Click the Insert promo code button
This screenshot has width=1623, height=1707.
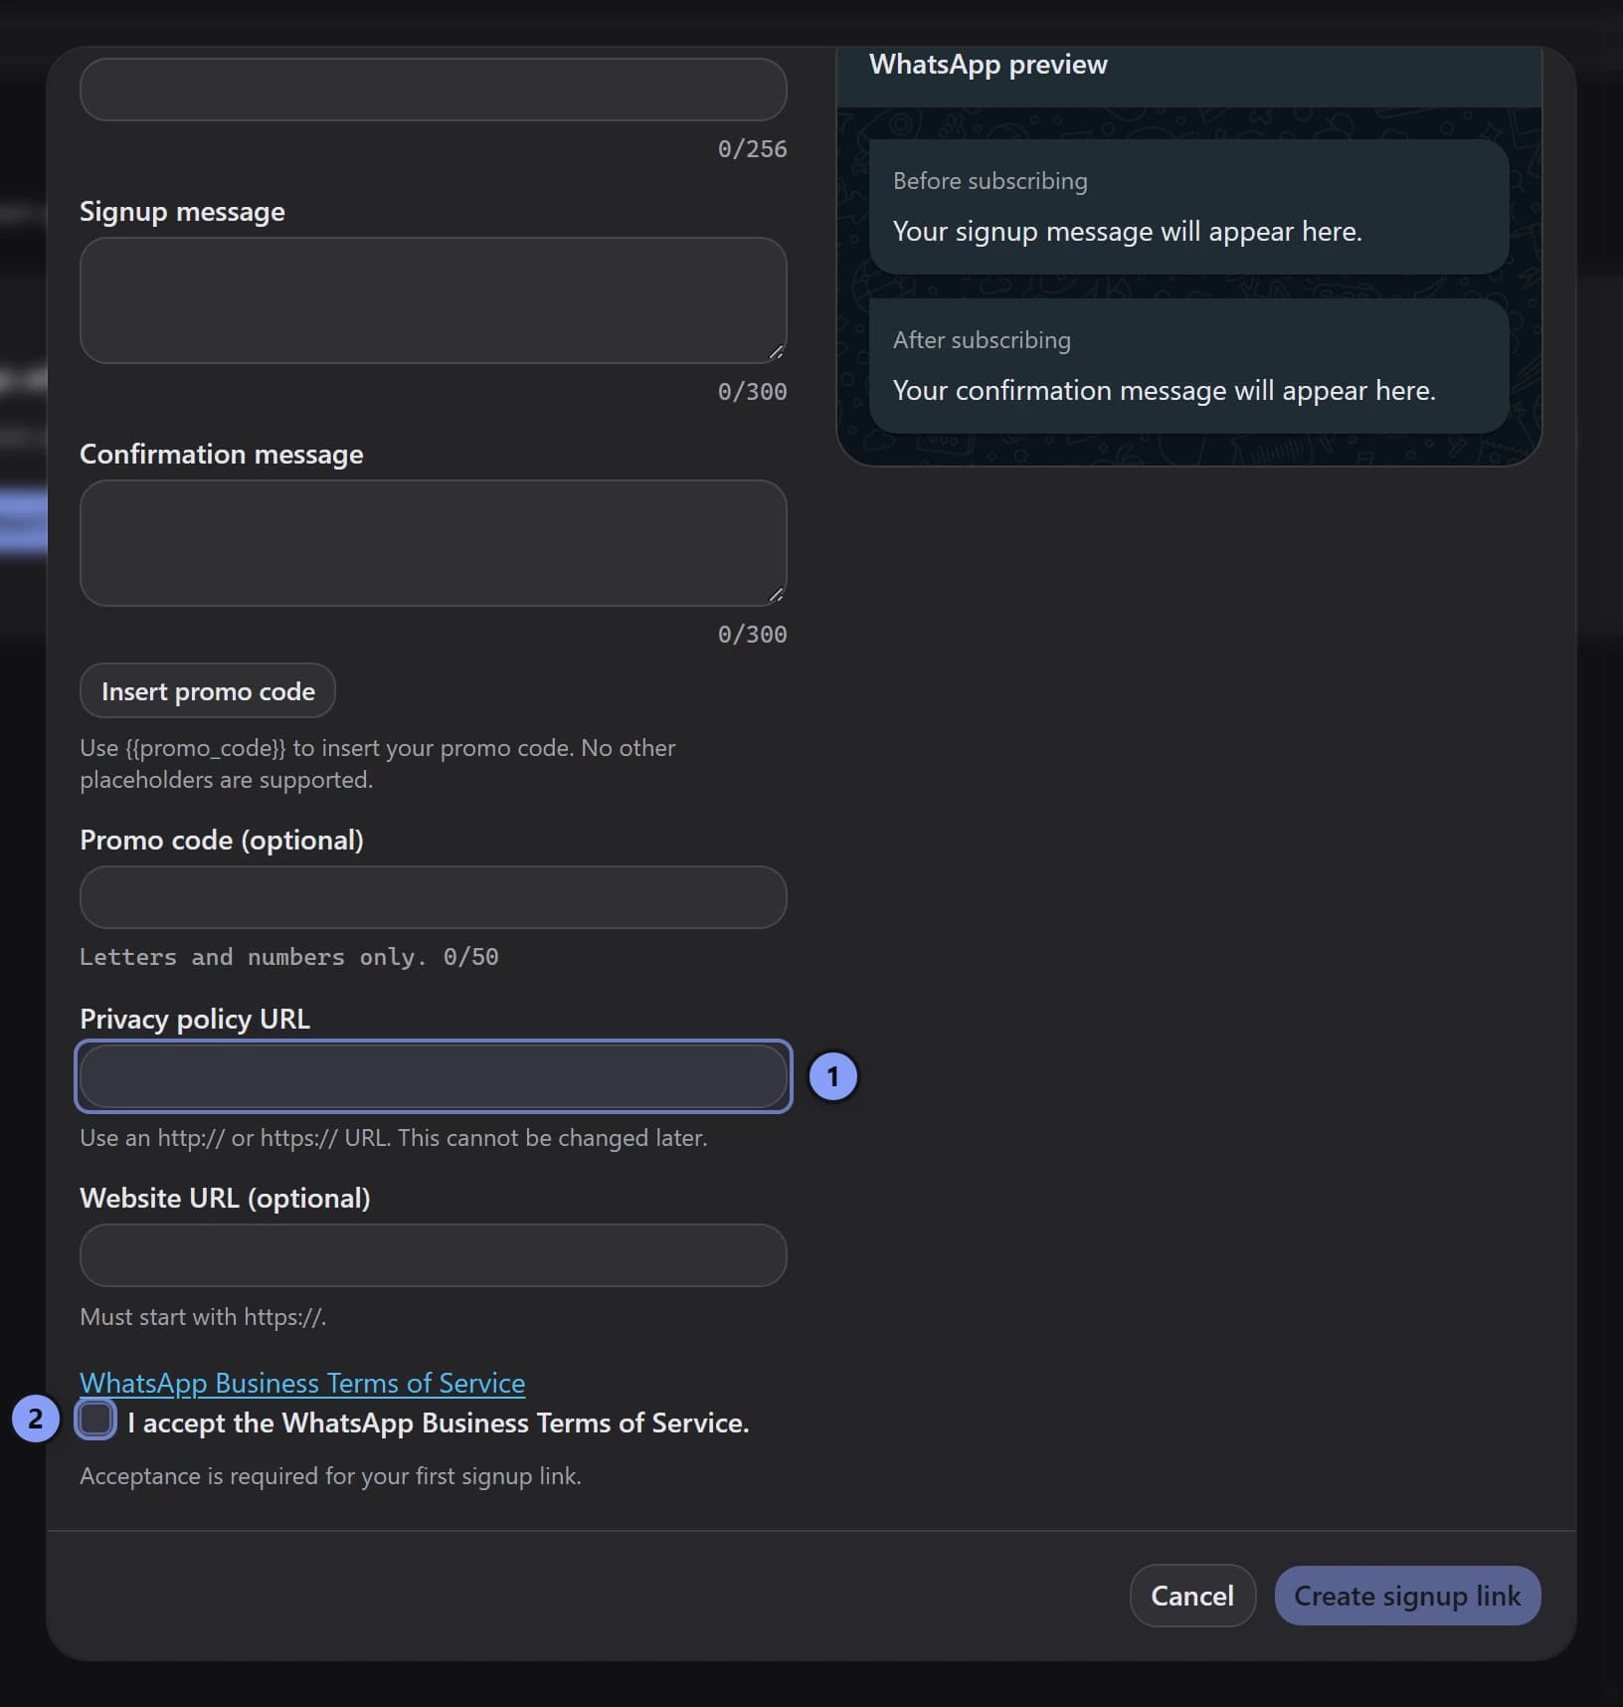click(208, 690)
